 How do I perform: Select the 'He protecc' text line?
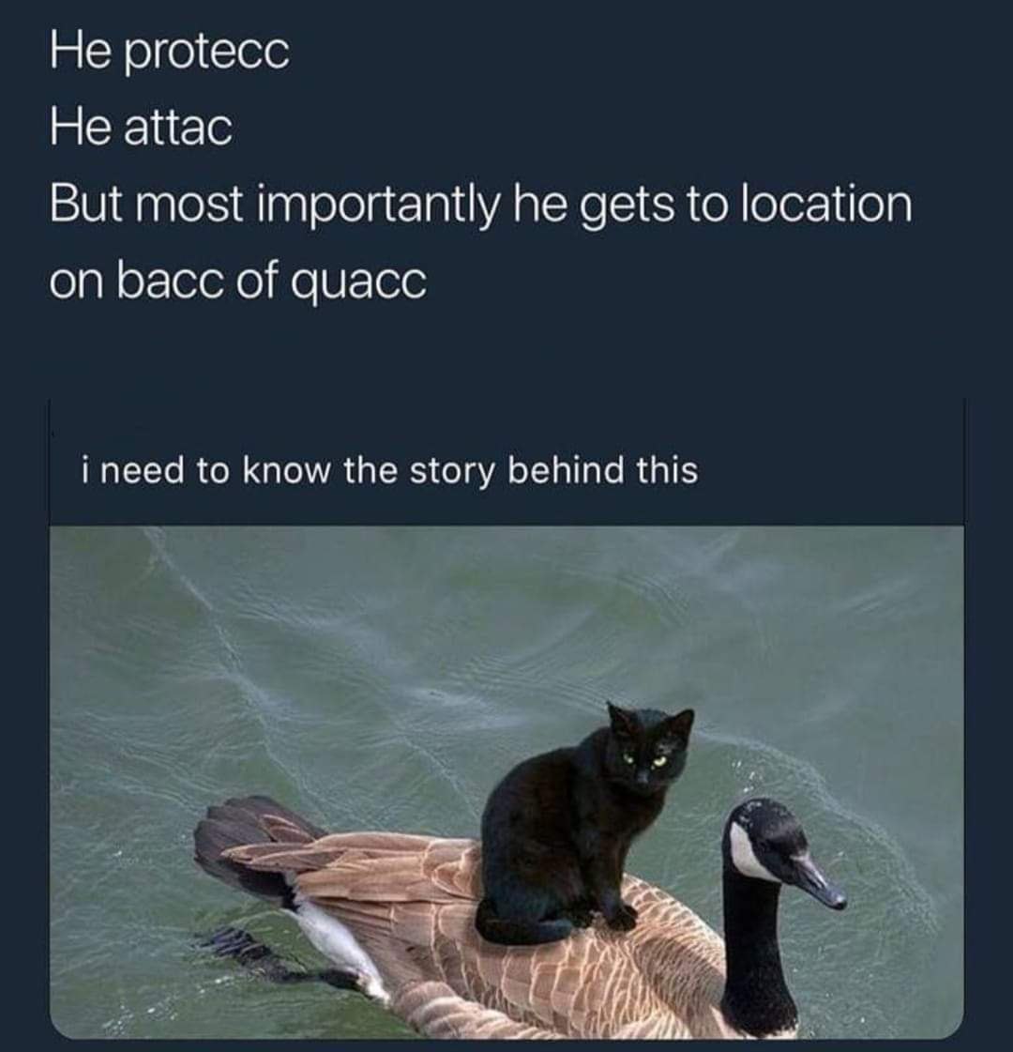170,52
